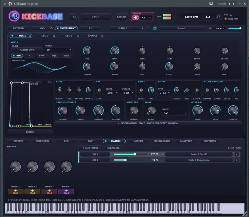Go to previous preset arrow
The width and height of the screenshot is (249, 217).
pos(229,4)
